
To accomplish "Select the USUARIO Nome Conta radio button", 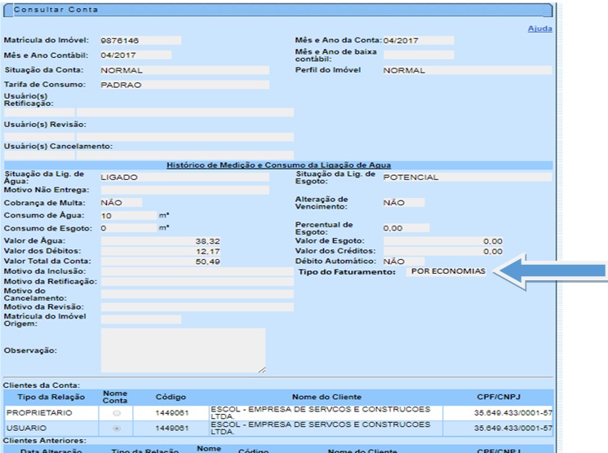I will pyautogui.click(x=115, y=427).
